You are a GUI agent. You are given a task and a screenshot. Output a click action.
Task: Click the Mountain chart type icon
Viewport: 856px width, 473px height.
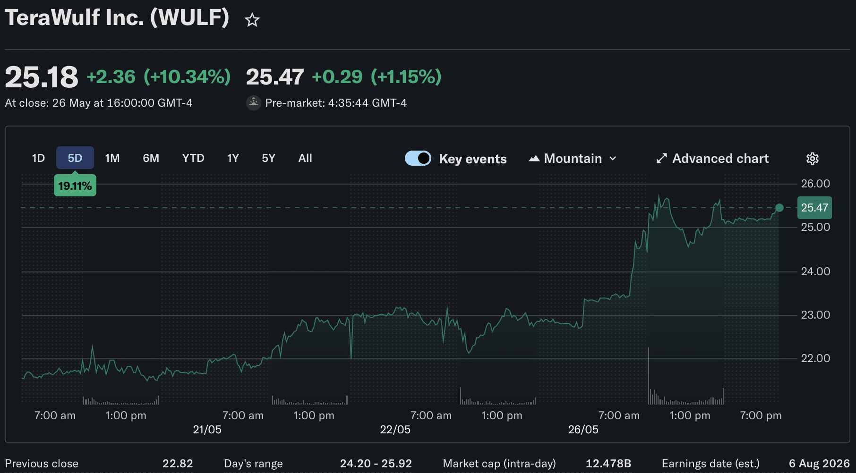pos(534,159)
